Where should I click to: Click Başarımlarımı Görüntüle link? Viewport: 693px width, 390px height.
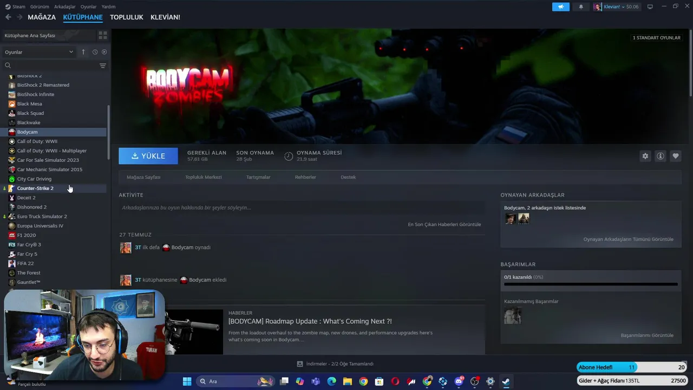coord(647,335)
